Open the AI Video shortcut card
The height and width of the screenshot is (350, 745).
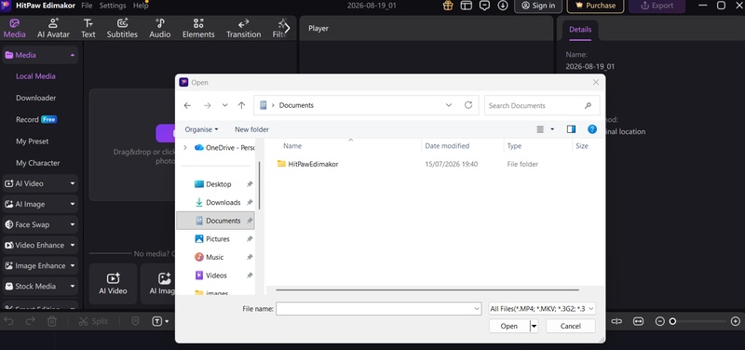113,284
